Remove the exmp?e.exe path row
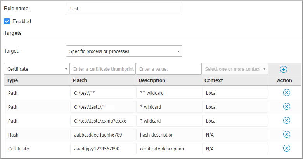 click(x=286, y=121)
